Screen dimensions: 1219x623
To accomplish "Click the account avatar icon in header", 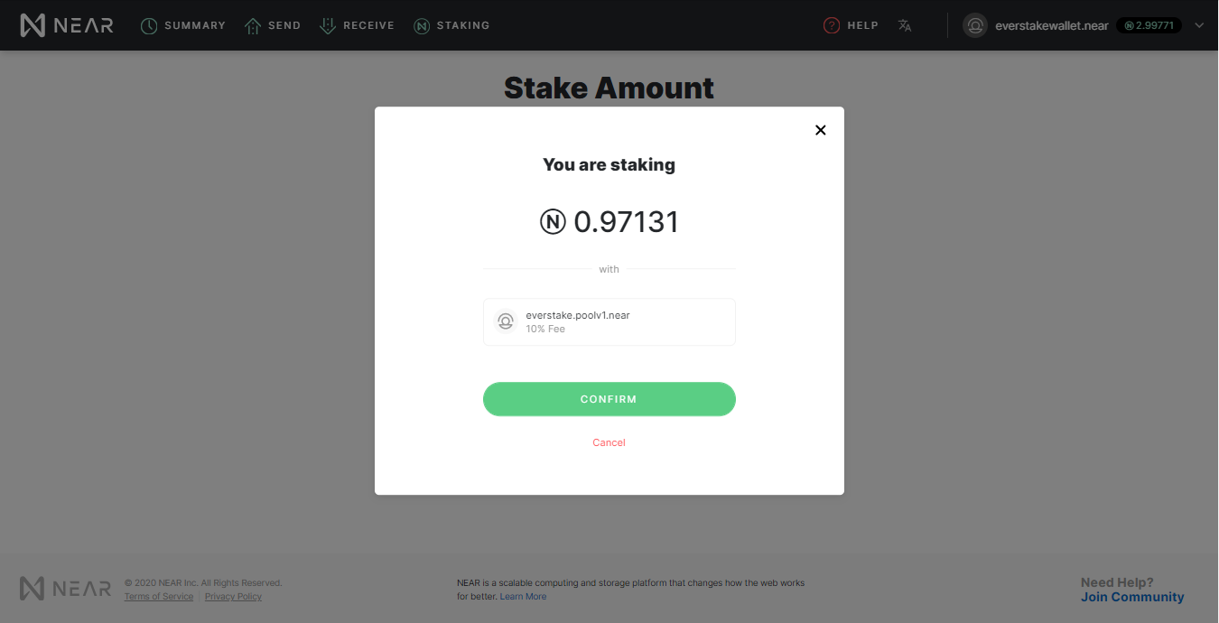I will (x=975, y=25).
